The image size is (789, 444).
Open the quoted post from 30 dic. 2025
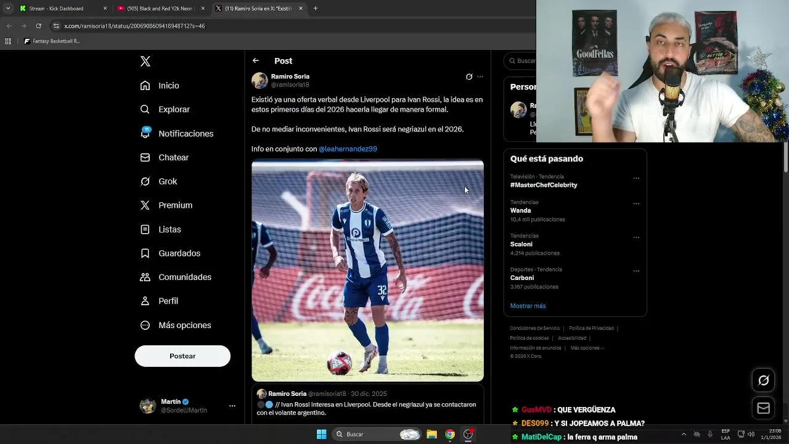pos(367,405)
